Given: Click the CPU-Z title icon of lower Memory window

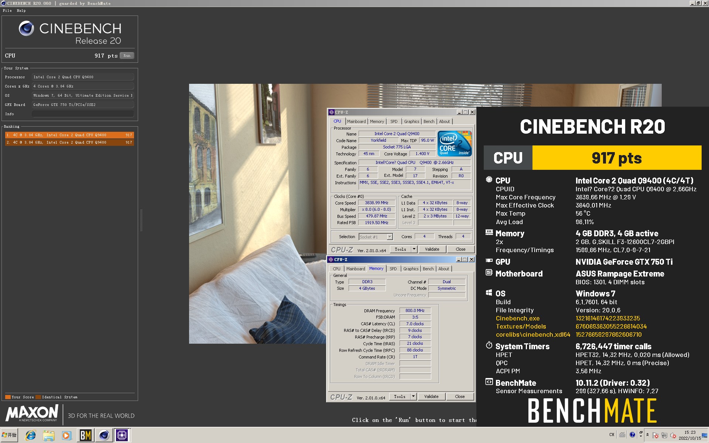Looking at the screenshot, I should tap(331, 260).
